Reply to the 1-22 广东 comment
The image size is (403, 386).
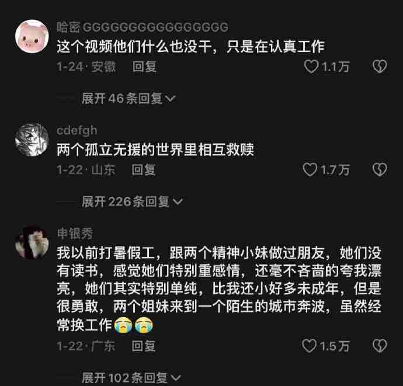tap(144, 346)
